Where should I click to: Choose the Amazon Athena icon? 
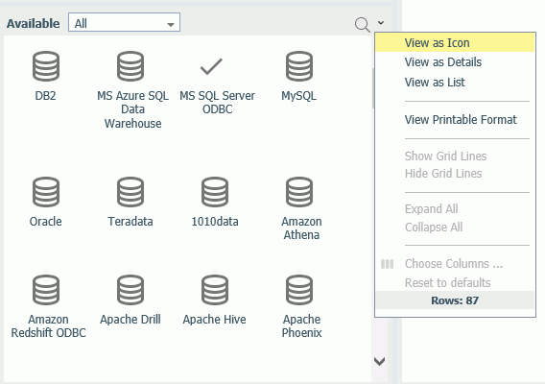299,192
